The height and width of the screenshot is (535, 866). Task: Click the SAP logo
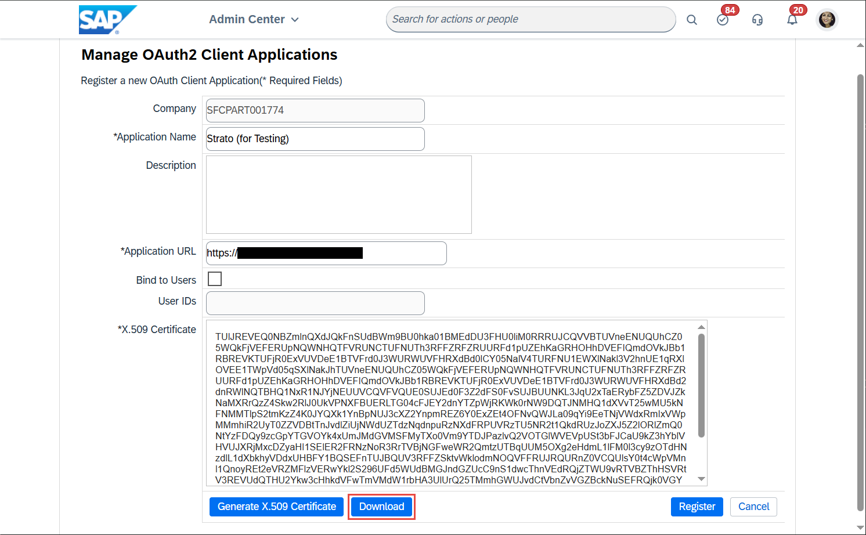[107, 20]
